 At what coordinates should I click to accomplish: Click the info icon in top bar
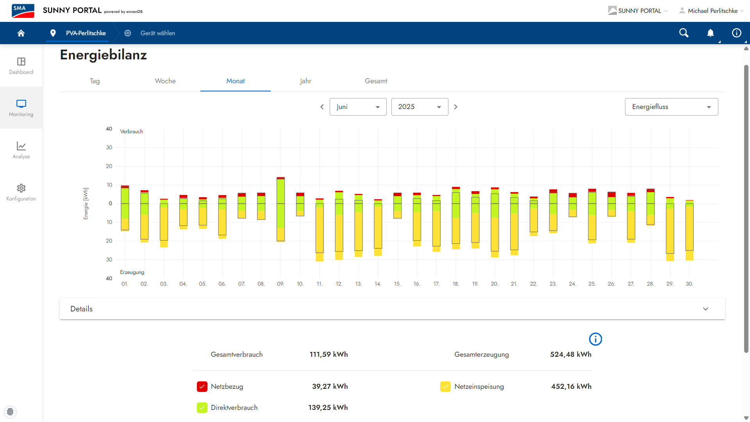736,33
